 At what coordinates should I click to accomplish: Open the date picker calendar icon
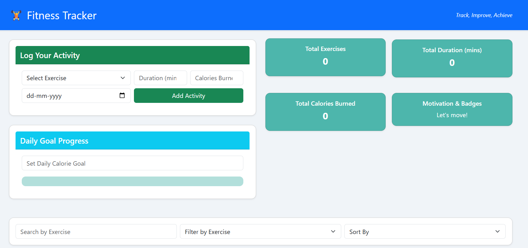[122, 95]
